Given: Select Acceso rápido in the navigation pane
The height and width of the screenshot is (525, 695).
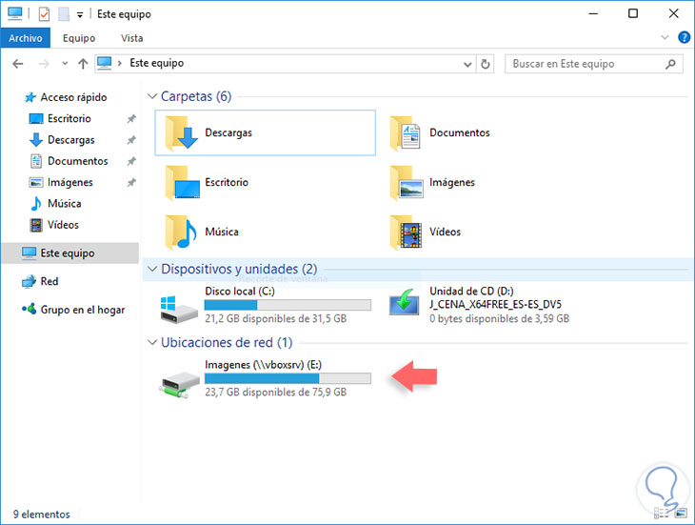Looking at the screenshot, I should pyautogui.click(x=73, y=97).
